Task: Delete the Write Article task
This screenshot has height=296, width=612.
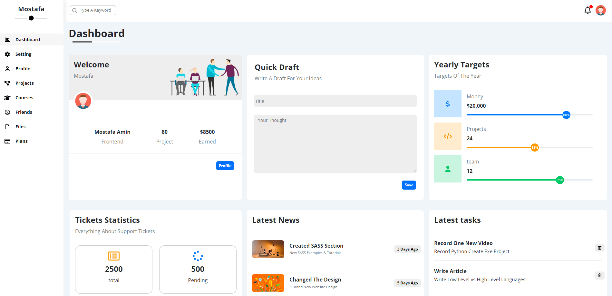Action: pos(599,275)
